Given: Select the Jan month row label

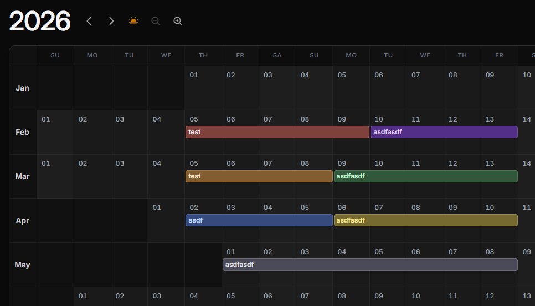Looking at the screenshot, I should [x=23, y=88].
